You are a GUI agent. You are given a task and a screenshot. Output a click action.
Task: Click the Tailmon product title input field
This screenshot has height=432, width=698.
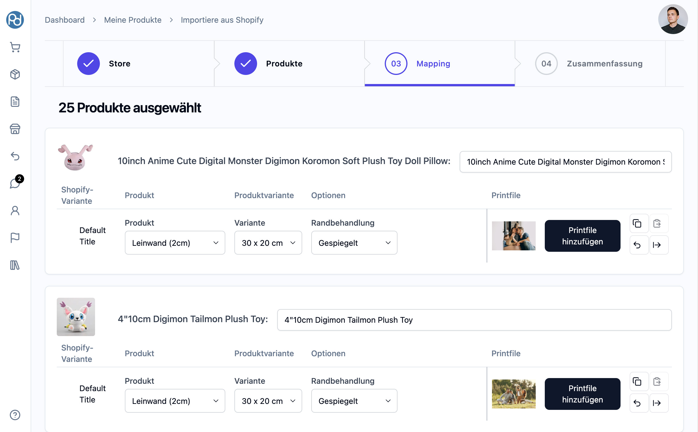coord(474,320)
